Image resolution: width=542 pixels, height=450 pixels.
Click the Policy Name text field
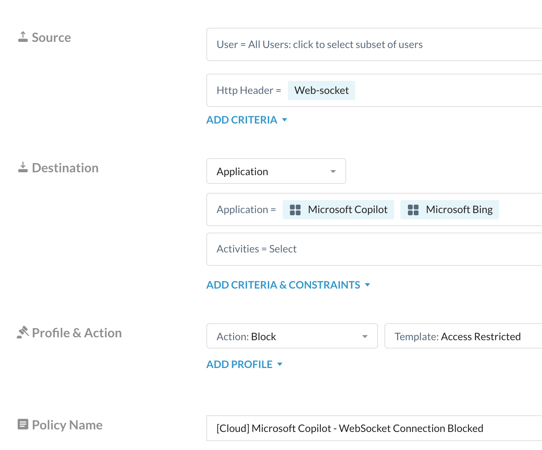click(x=374, y=428)
